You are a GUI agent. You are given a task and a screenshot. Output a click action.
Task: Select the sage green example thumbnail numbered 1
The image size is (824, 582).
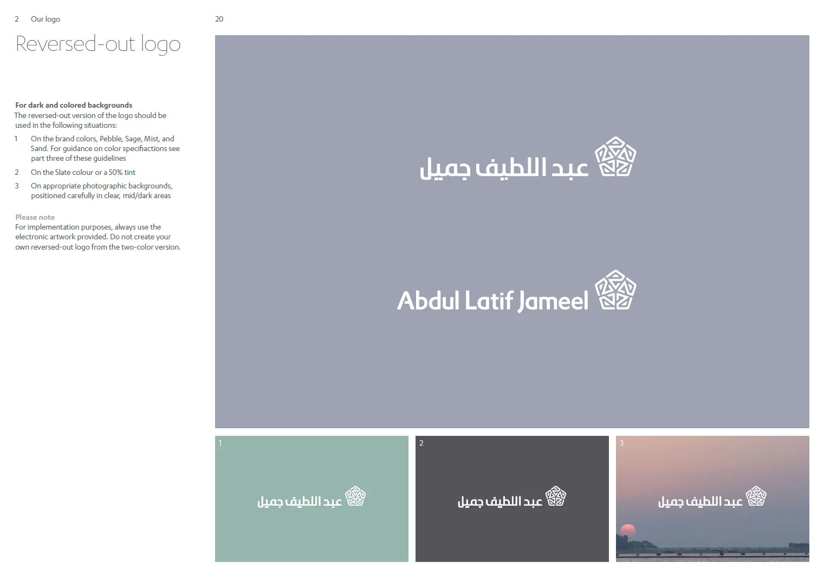tap(312, 499)
